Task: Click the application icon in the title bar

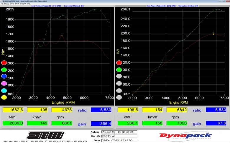Action: click(1, 1)
